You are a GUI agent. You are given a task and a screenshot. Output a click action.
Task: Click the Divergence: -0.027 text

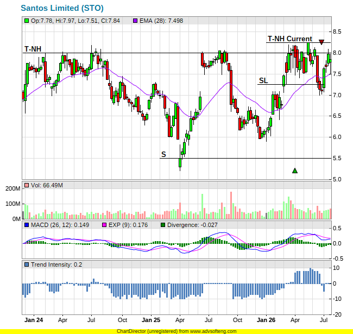point(192,225)
